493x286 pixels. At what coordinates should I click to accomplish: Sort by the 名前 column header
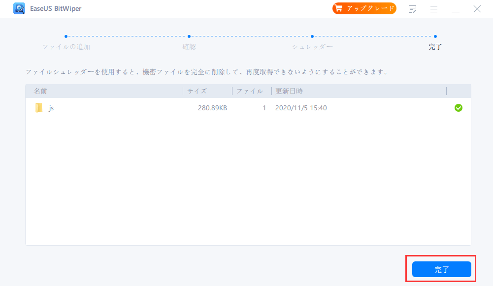40,91
